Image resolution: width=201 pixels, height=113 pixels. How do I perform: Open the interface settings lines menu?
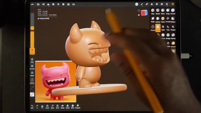pos(167,4)
